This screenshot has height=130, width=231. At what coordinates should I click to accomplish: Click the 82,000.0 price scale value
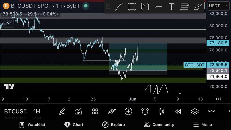coord(218,14)
